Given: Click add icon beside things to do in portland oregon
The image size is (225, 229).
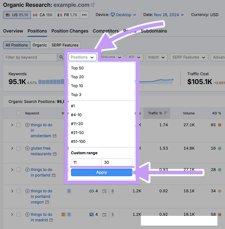Looking at the screenshot, I should pos(27,191).
